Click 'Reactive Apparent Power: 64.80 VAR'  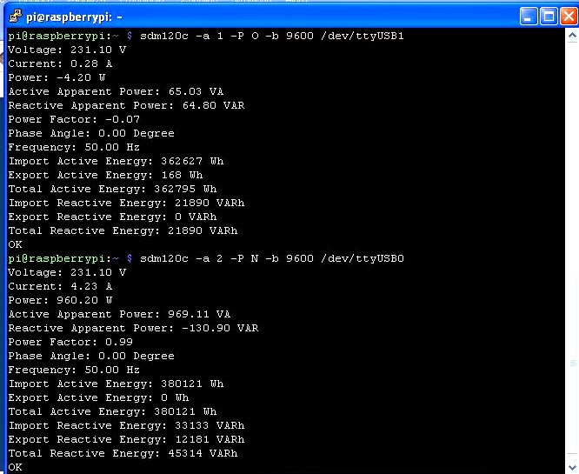126,105
